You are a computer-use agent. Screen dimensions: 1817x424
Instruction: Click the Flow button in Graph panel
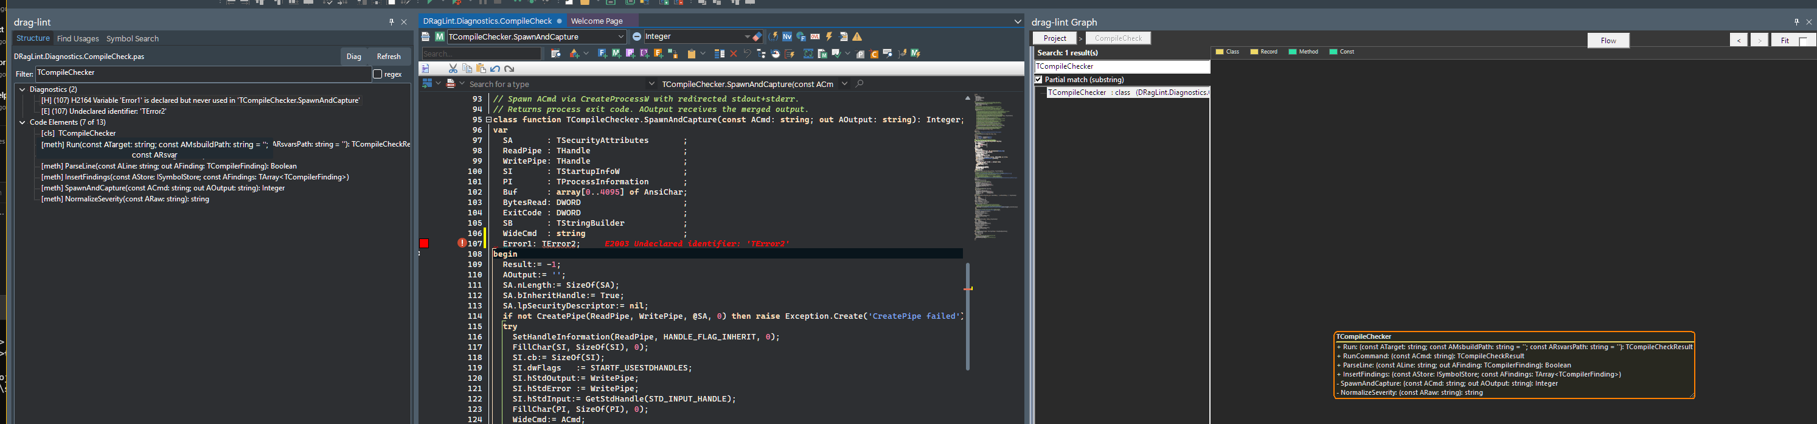point(1608,40)
